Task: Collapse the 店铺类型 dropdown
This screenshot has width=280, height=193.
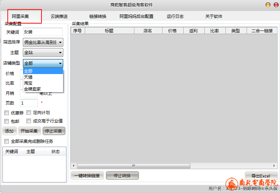Action: pos(43,63)
